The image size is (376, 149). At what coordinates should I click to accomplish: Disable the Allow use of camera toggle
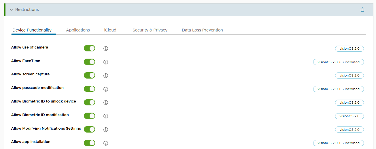pos(89,48)
